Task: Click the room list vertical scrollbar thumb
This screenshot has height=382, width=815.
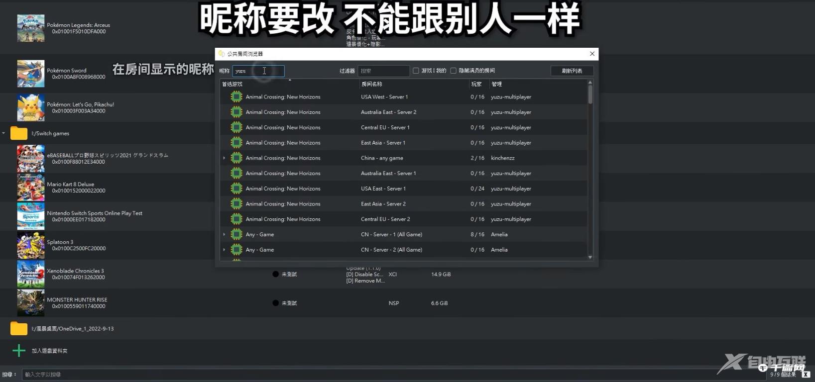Action: tap(590, 95)
